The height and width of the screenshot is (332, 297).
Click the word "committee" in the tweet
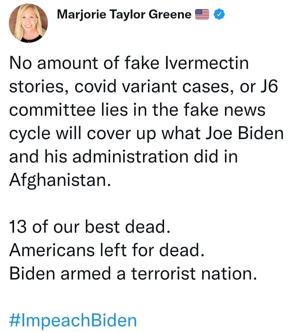click(x=51, y=110)
